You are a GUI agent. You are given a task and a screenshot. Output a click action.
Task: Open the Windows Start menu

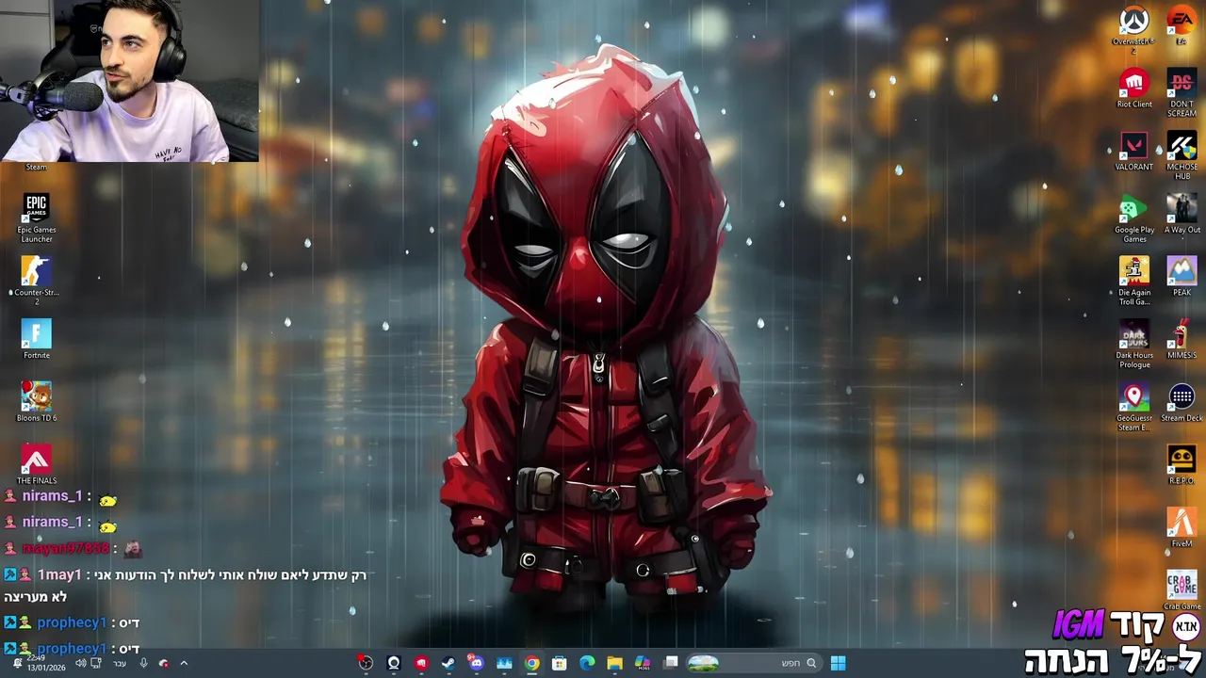click(838, 663)
